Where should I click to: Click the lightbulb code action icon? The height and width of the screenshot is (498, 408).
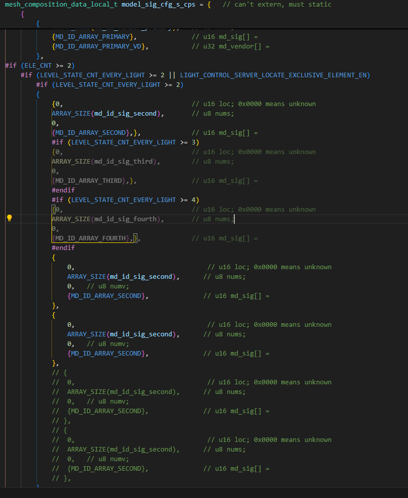pos(9,218)
